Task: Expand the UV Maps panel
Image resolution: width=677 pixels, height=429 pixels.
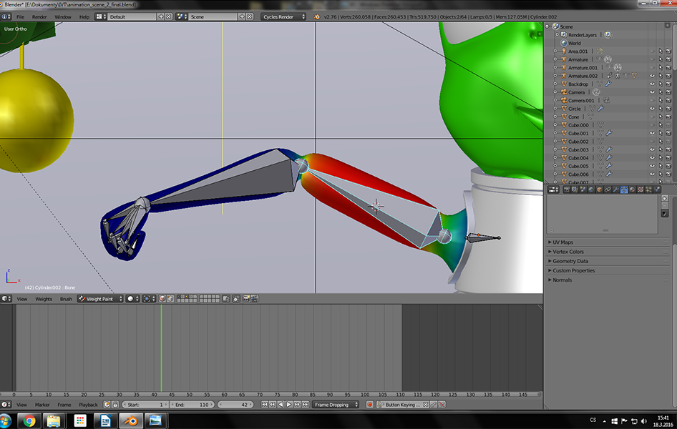Action: pos(562,242)
